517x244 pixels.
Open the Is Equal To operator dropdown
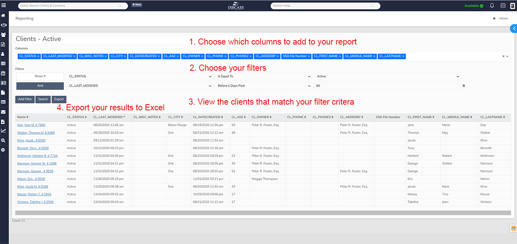(x=263, y=76)
